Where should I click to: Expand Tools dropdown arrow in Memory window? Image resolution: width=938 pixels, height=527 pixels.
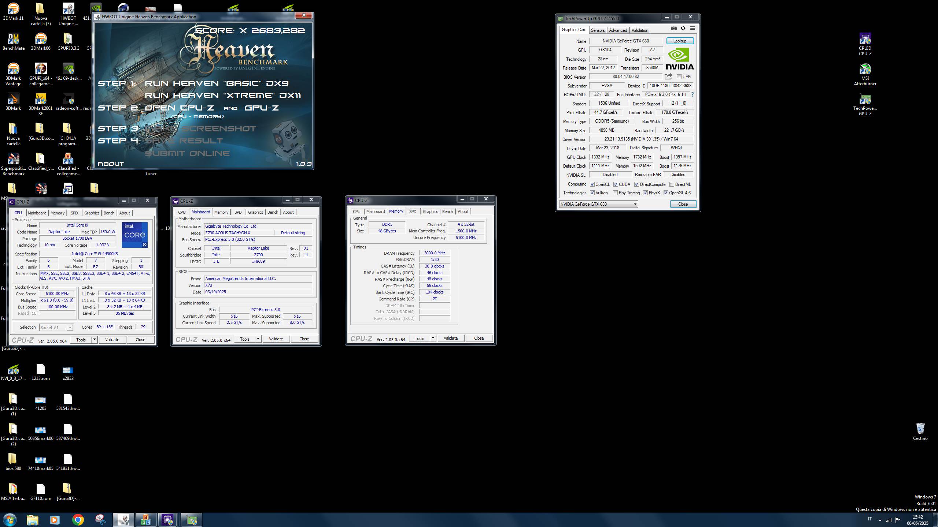[x=433, y=338]
